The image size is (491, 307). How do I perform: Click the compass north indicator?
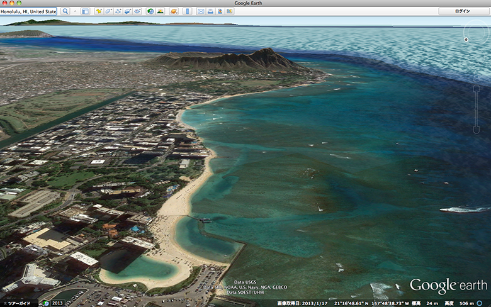[466, 40]
